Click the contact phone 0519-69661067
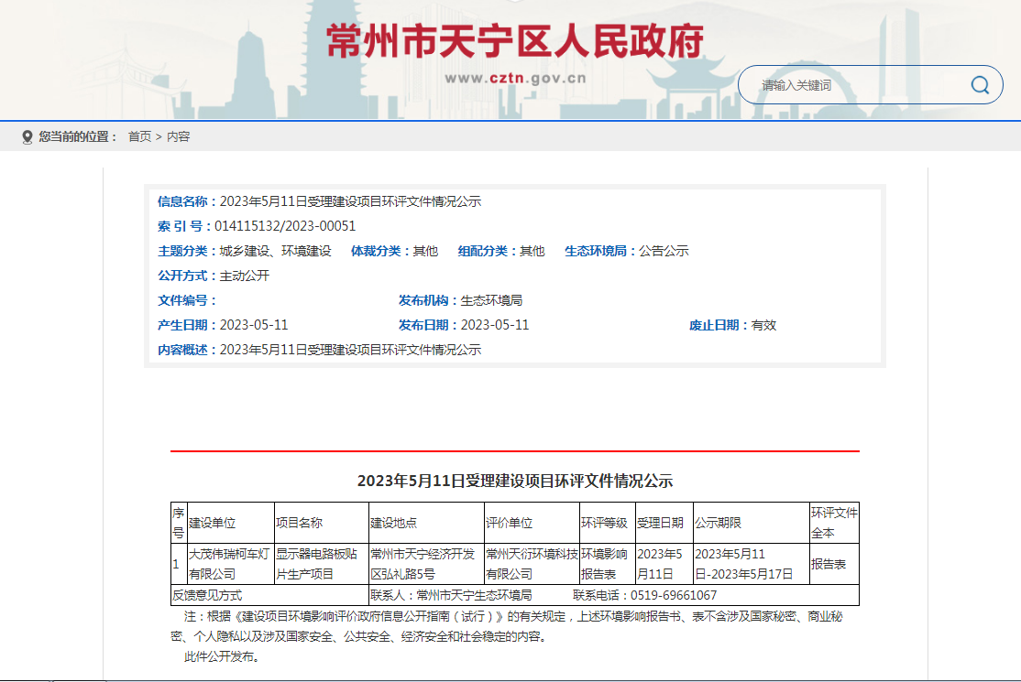 click(x=674, y=595)
